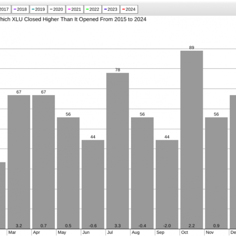Toggle the 2023 year series button
Viewport: 236px width, 236px height.
111,9
